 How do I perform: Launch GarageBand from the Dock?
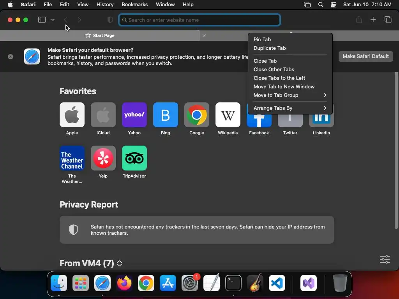coord(255,283)
